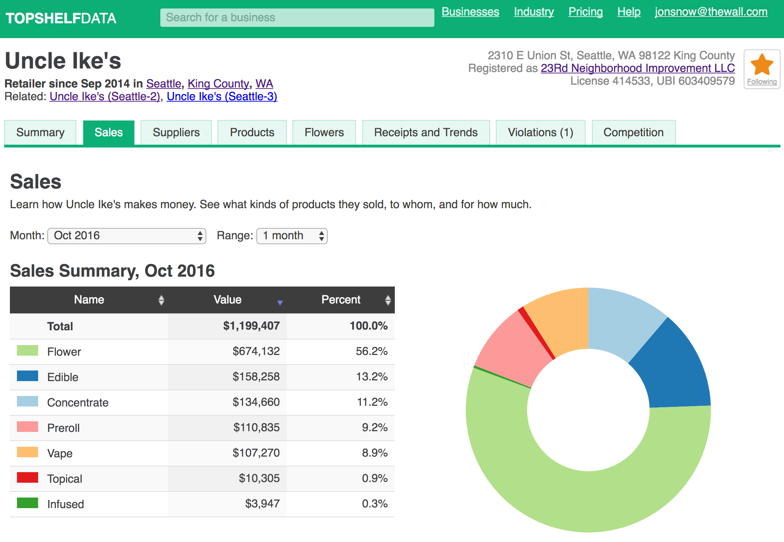This screenshot has height=542, width=784.
Task: Sort table by Value column arrow
Action: tap(280, 302)
